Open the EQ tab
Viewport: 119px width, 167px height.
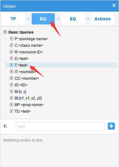click(73, 19)
